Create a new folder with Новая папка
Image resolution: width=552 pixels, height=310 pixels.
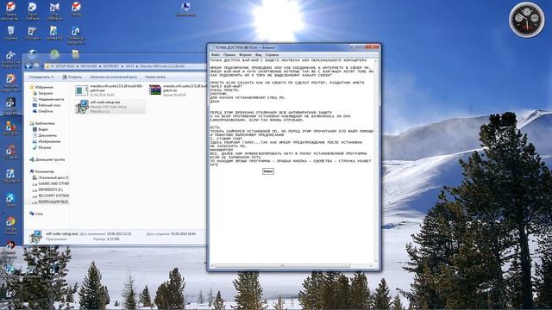pyautogui.click(x=155, y=77)
